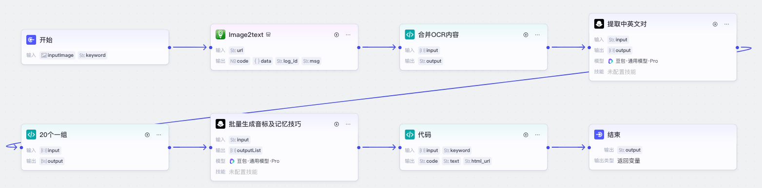Open the three-dot menu of 提取中英文对

point(726,24)
